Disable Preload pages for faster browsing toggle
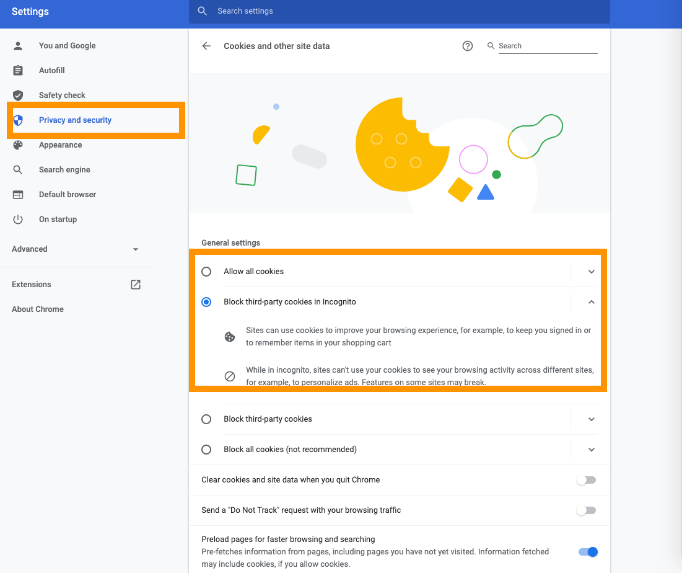682x573 pixels. point(588,552)
